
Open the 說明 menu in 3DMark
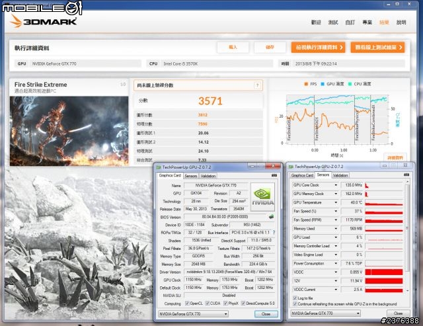coord(401,22)
